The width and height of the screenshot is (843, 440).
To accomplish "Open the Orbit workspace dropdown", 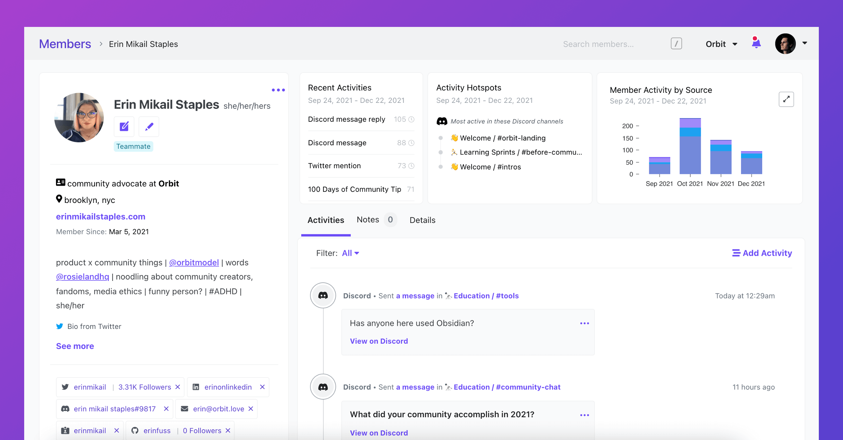I will click(x=721, y=44).
